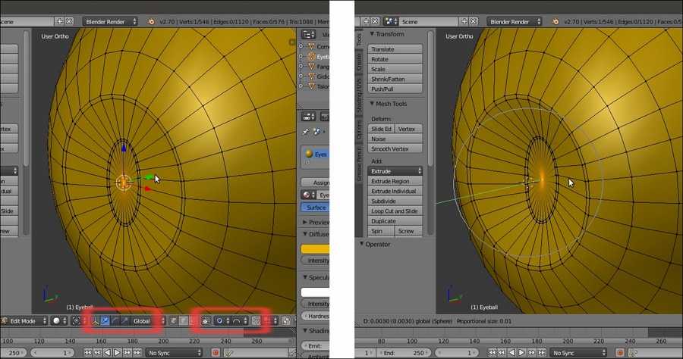Click the yellow Diffuse color swatch
683x359 pixels.
316,248
